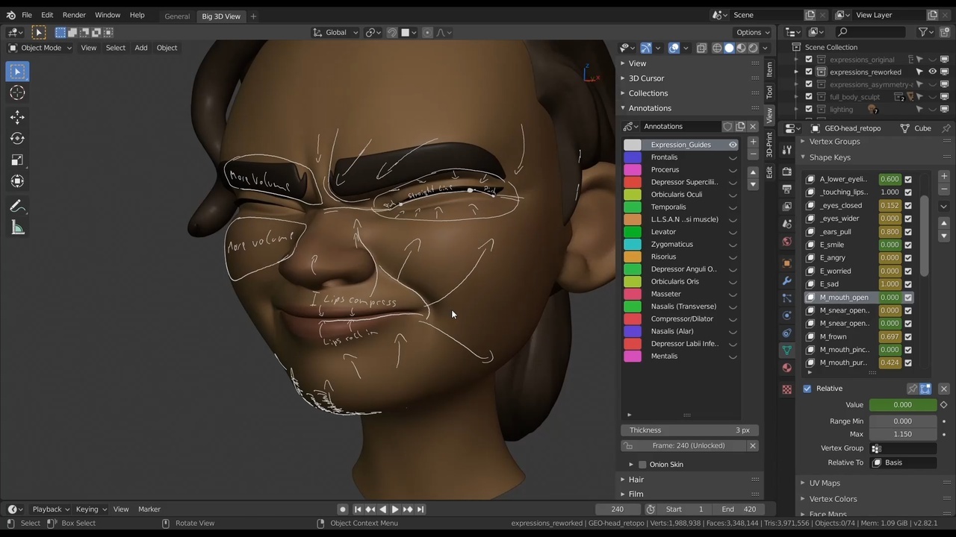956x537 pixels.
Task: Enable Onion Skin checkbox
Action: [x=642, y=465]
